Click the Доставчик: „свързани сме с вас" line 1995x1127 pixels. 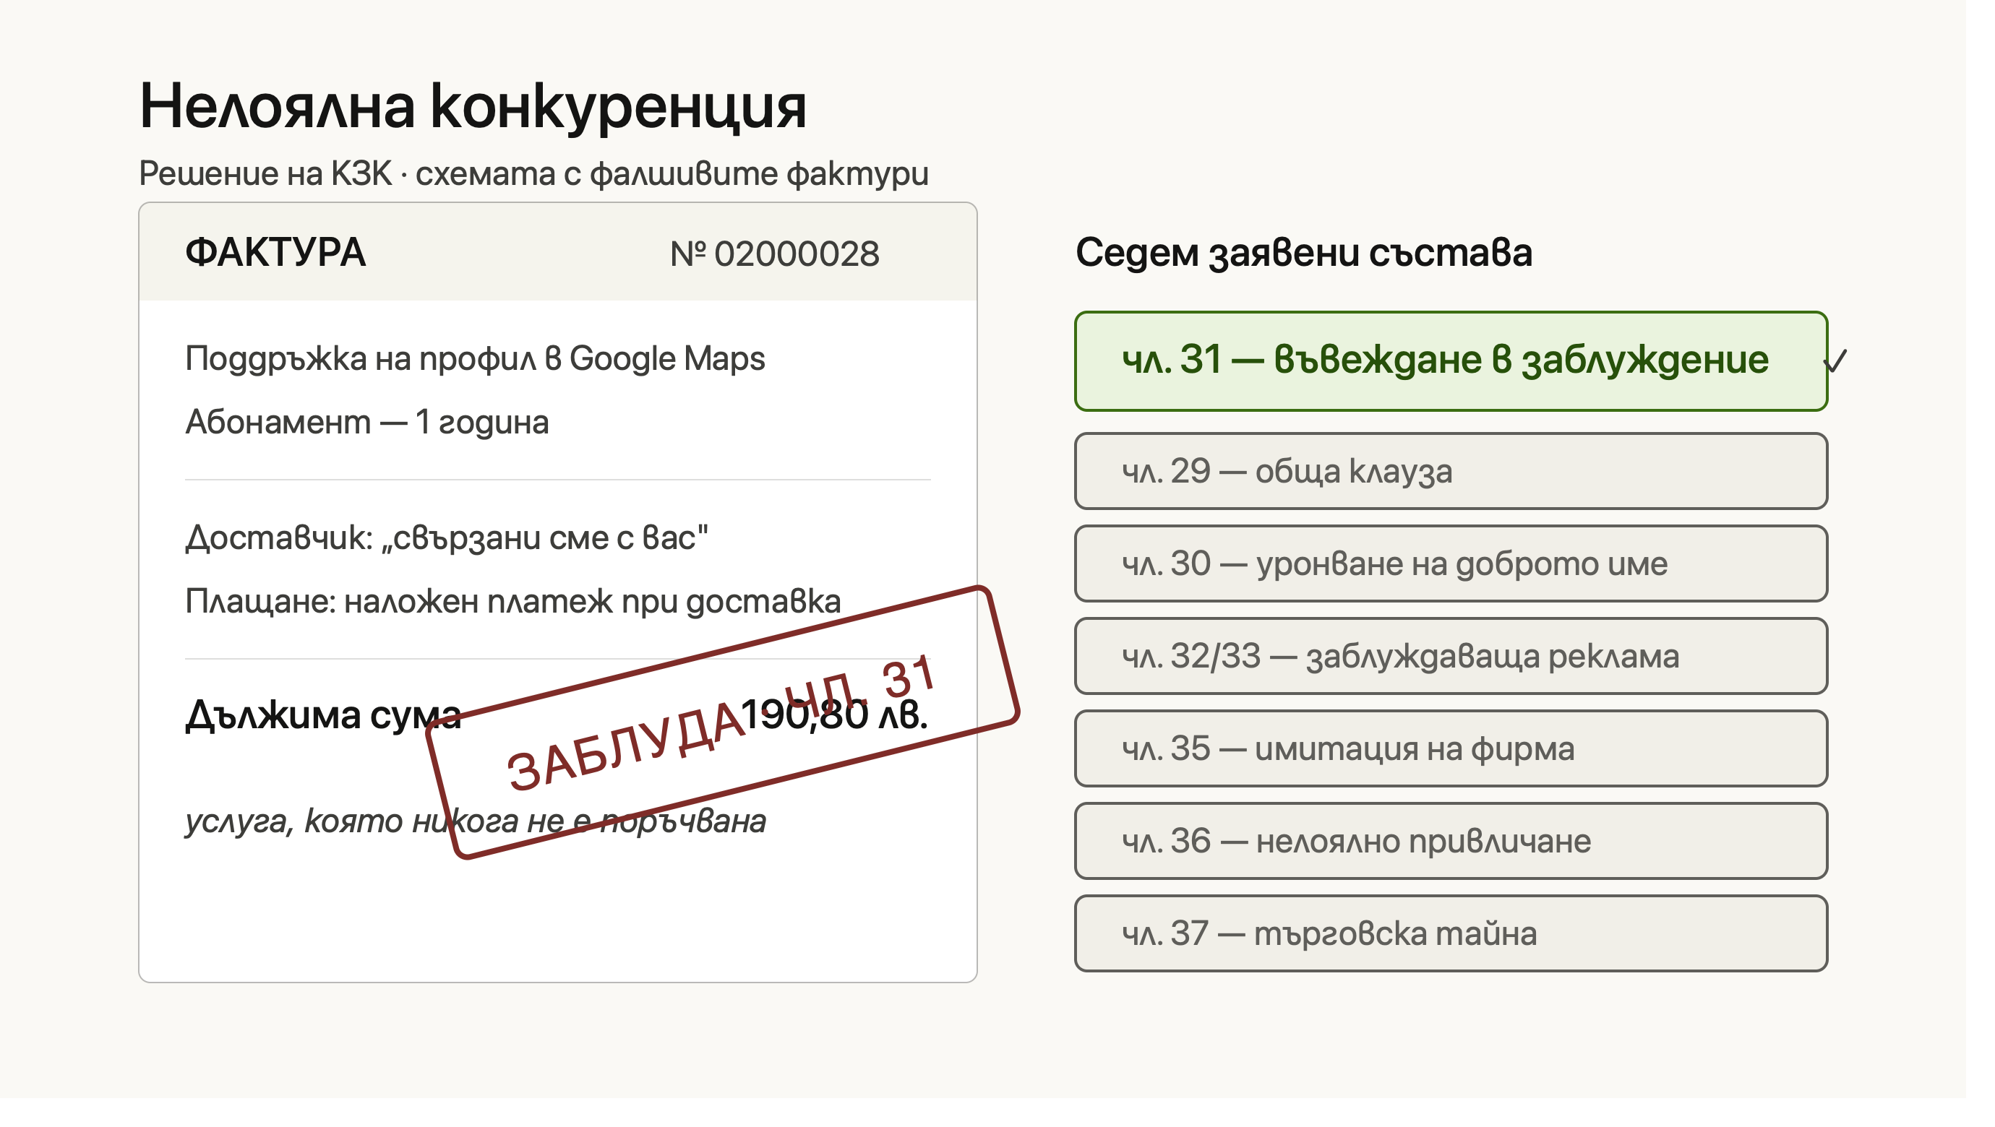pos(447,538)
